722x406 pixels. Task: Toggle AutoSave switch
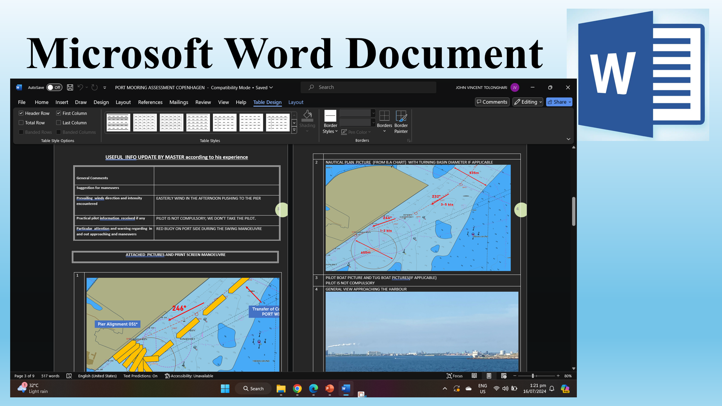54,87
